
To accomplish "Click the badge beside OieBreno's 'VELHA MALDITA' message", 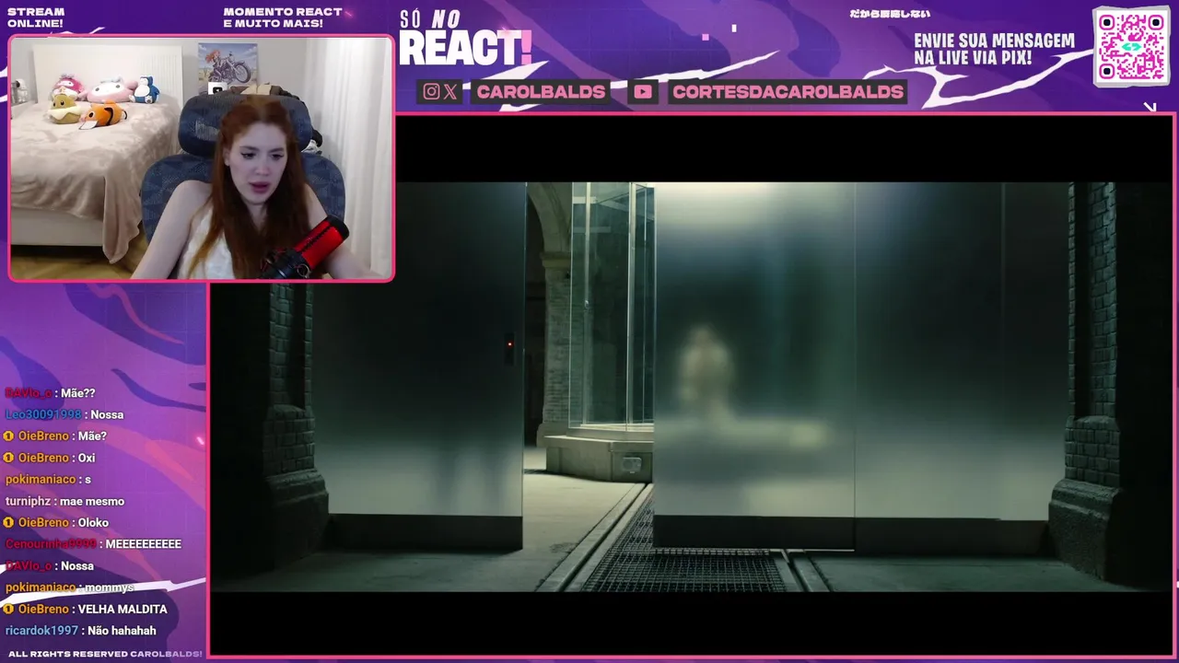I will tap(8, 610).
